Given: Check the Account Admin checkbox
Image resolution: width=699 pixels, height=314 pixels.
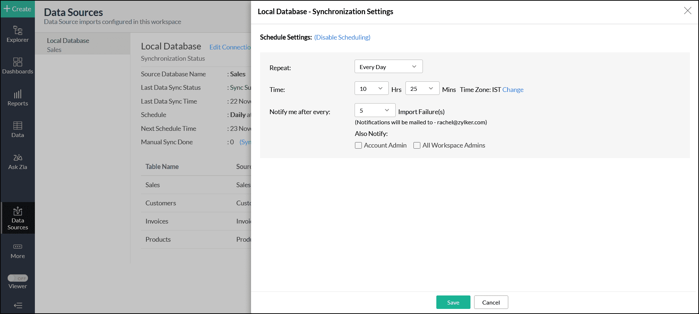Looking at the screenshot, I should pyautogui.click(x=358, y=145).
